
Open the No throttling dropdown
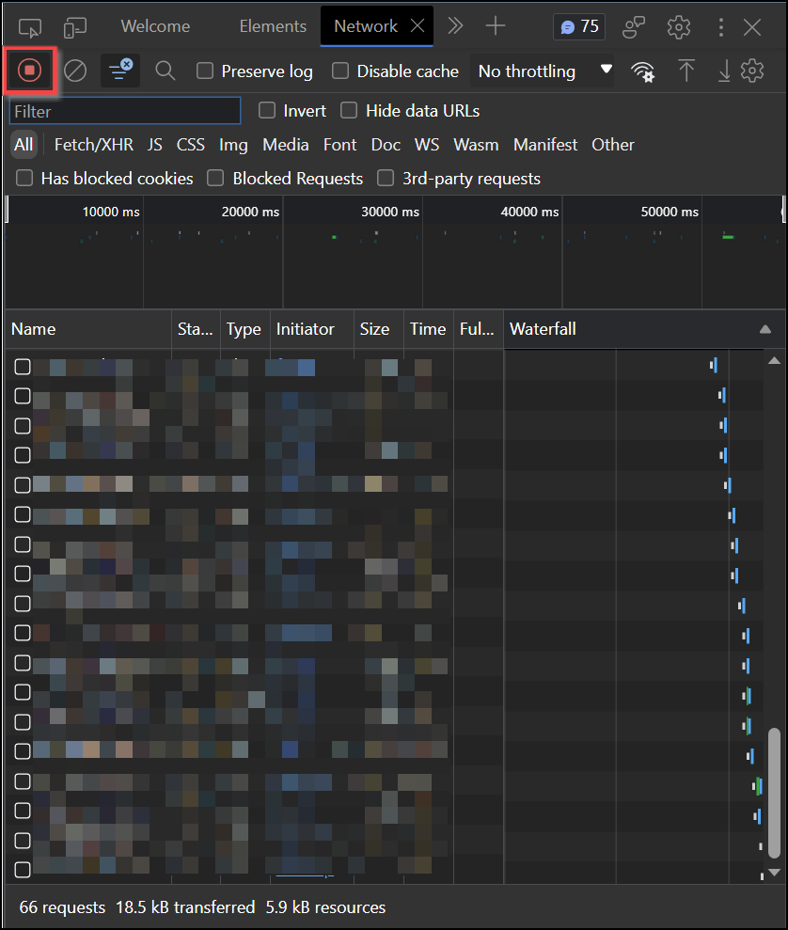[544, 71]
